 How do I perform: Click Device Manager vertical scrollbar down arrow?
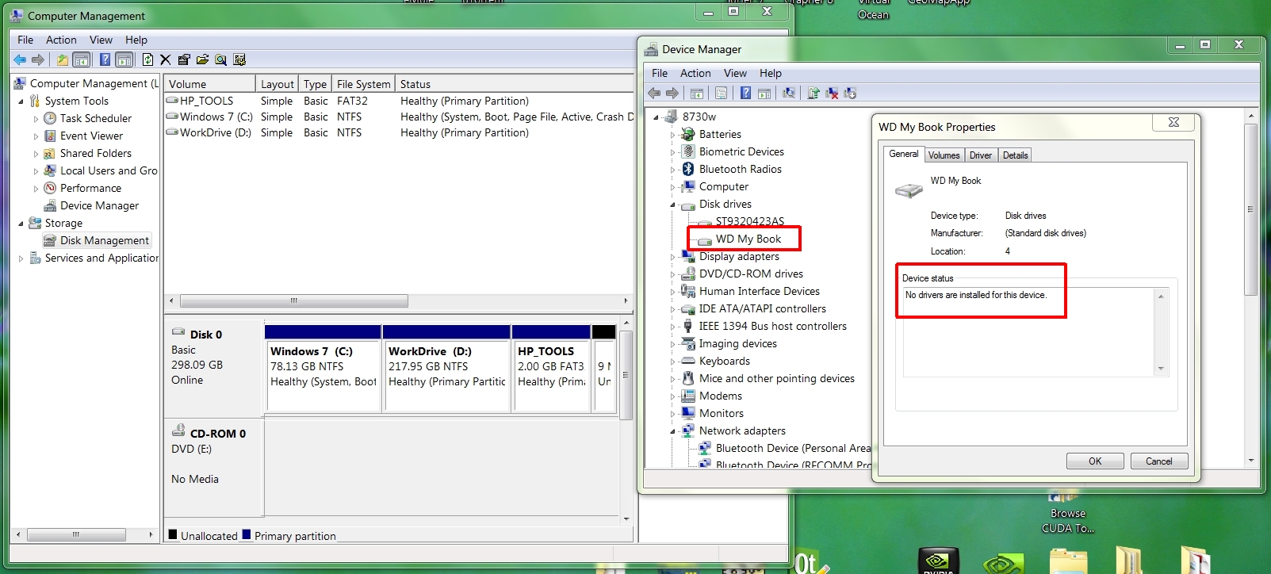[1251, 460]
